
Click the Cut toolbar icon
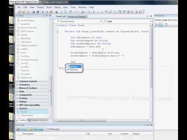point(43,12)
